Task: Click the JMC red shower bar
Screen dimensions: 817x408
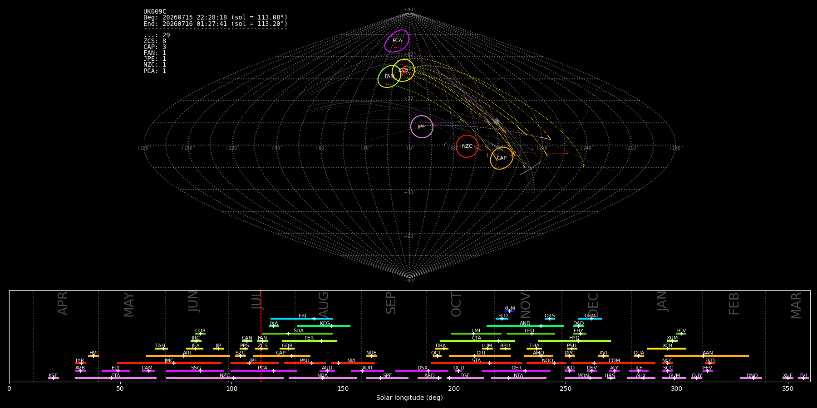Action: pyautogui.click(x=169, y=363)
